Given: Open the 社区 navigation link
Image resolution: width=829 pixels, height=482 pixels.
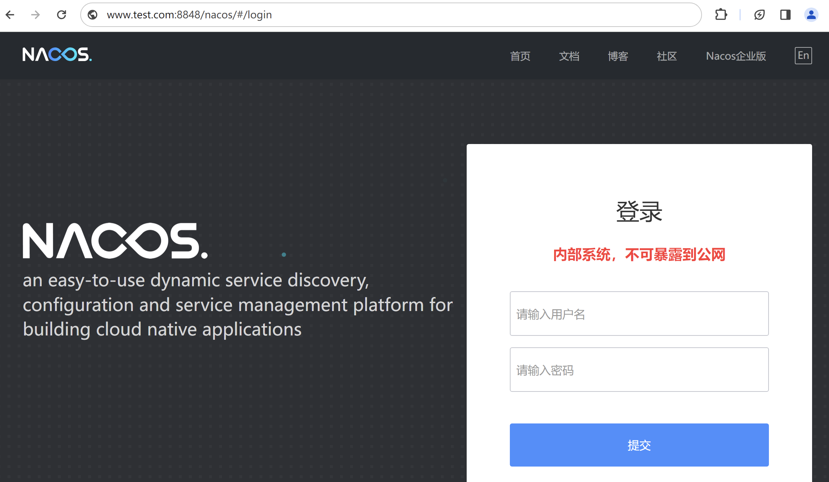Looking at the screenshot, I should (667, 56).
